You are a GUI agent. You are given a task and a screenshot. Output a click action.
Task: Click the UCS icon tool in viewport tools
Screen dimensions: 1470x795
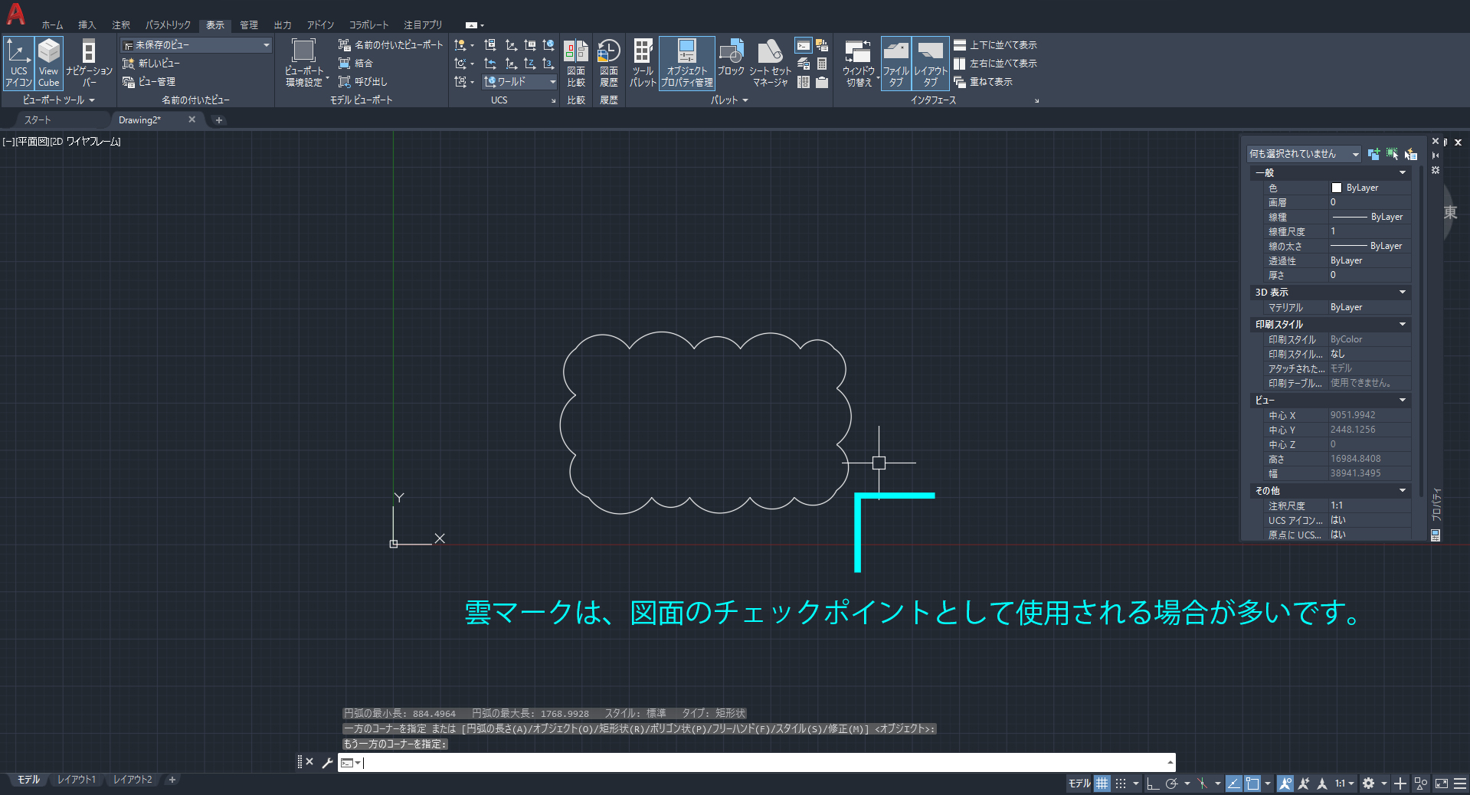tap(18, 63)
